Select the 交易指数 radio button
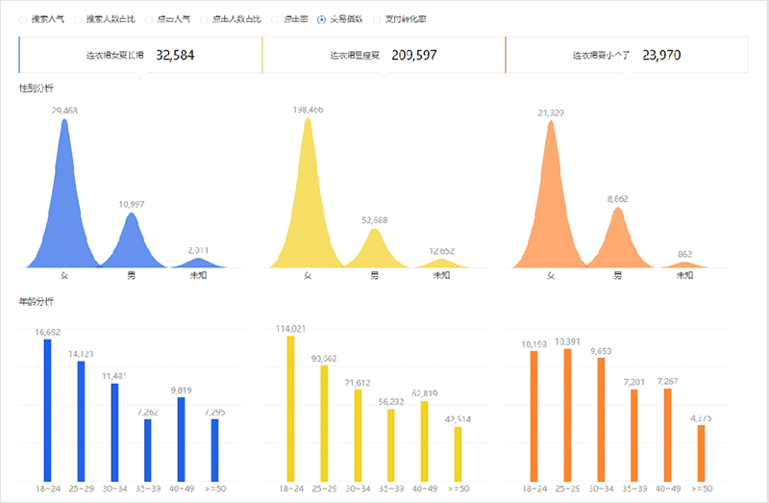 (x=321, y=19)
